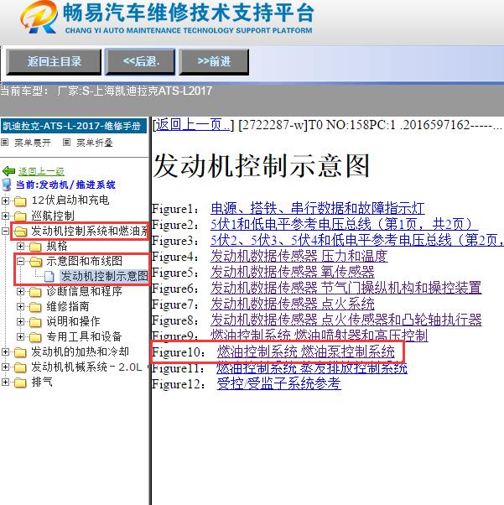
Task: Select 12伏启动和充电 in the tree
Action: (x=70, y=200)
